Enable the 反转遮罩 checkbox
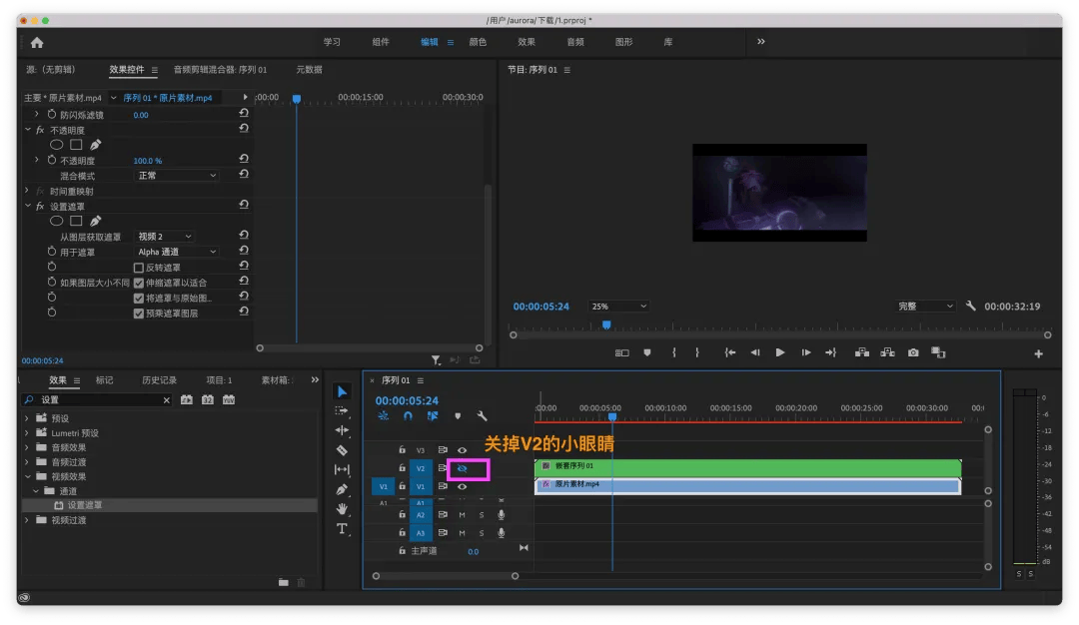Viewport: 1079px width, 625px height. coord(139,268)
